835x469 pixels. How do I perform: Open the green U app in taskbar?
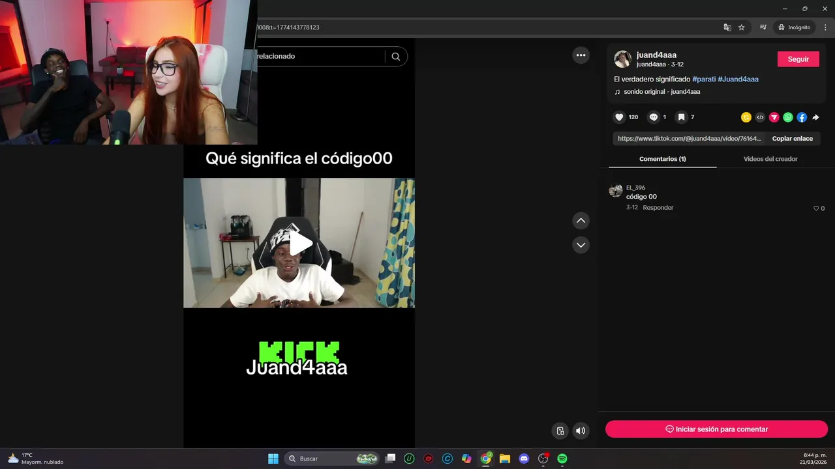[x=409, y=459]
